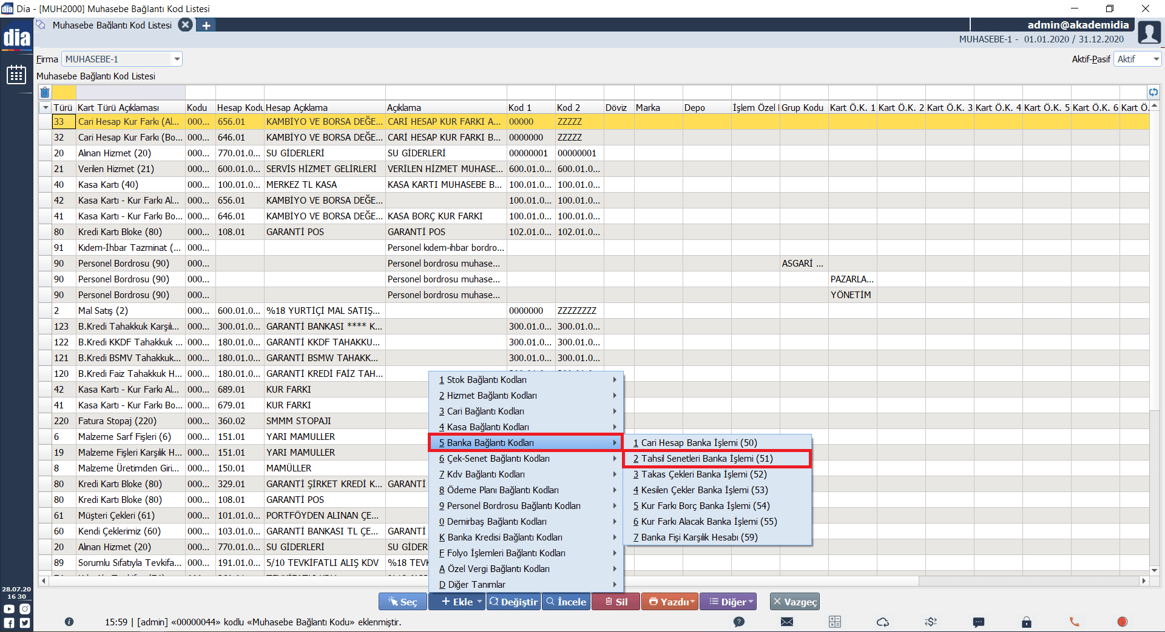Open the help chat bubble icon
Screen dimensions: 1165x632
[x=739, y=622]
